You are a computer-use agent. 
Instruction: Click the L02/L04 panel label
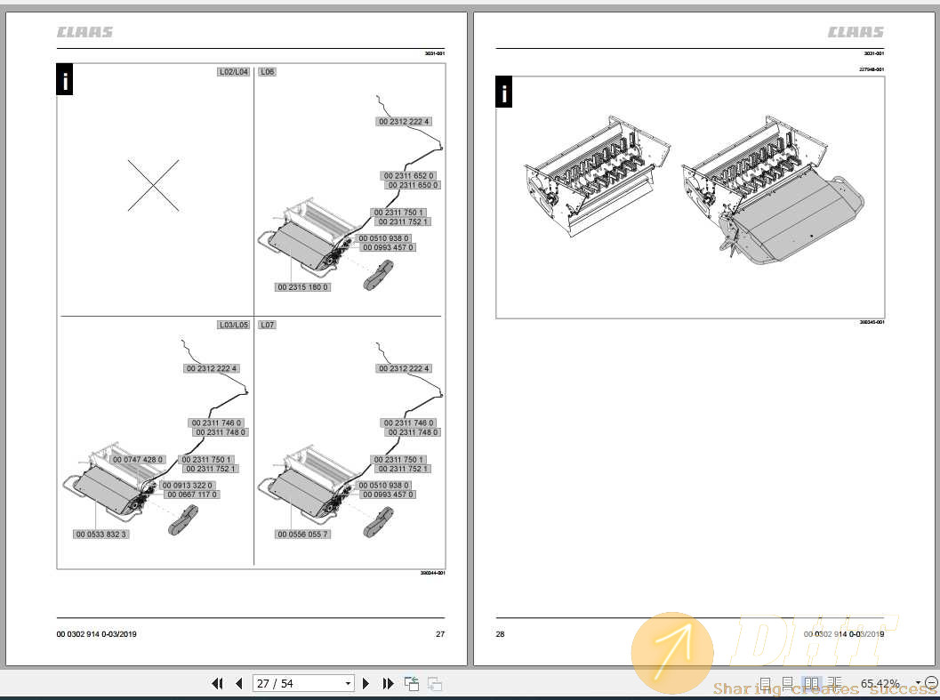coord(234,71)
